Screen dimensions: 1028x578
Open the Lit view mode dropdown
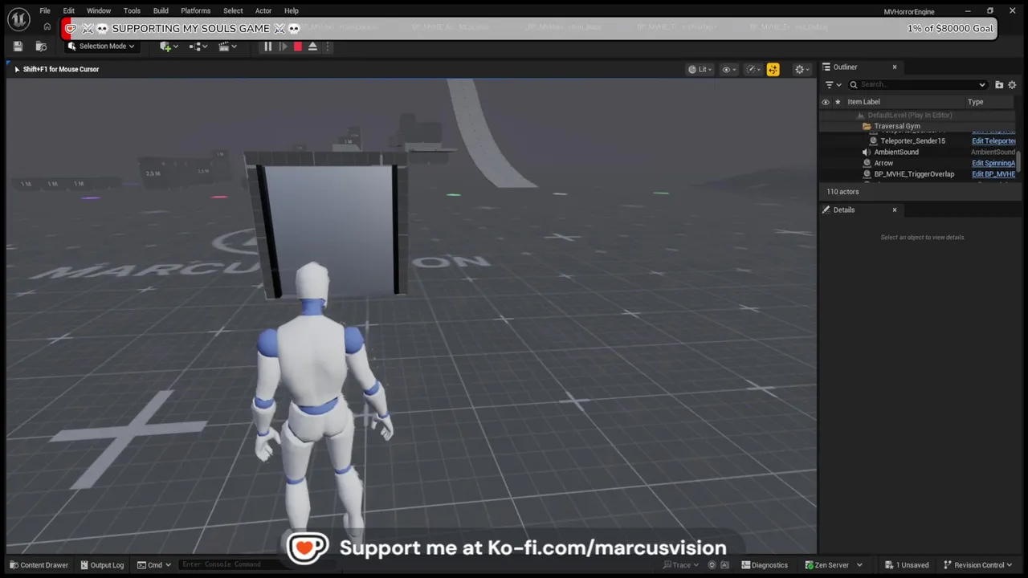point(701,70)
